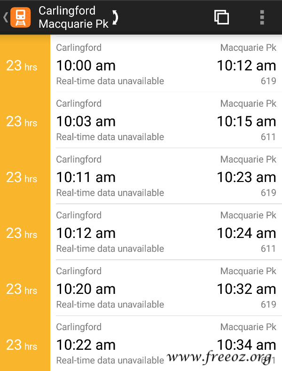
Task: Open the overlapping windows icon
Action: 221,17
